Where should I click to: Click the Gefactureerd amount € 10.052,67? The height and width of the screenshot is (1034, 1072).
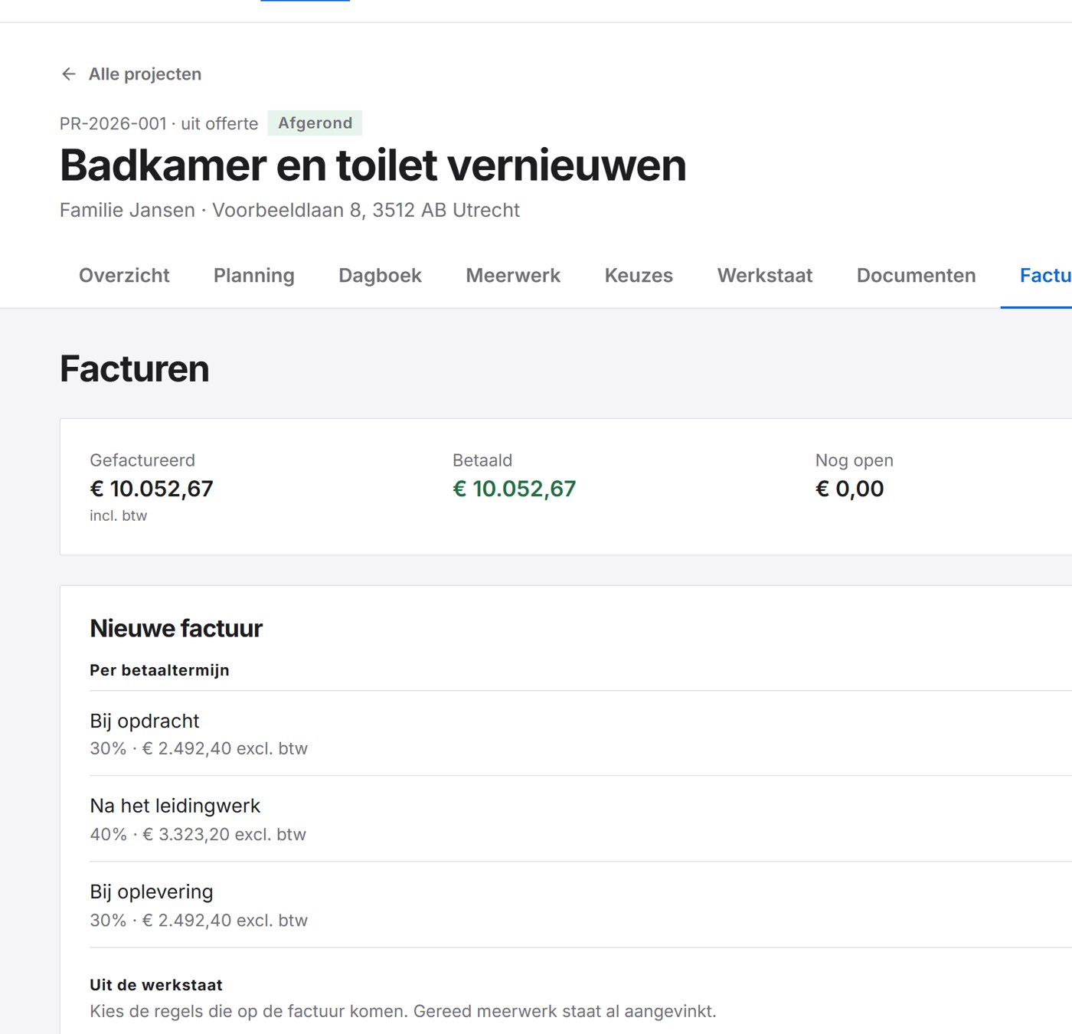point(152,489)
